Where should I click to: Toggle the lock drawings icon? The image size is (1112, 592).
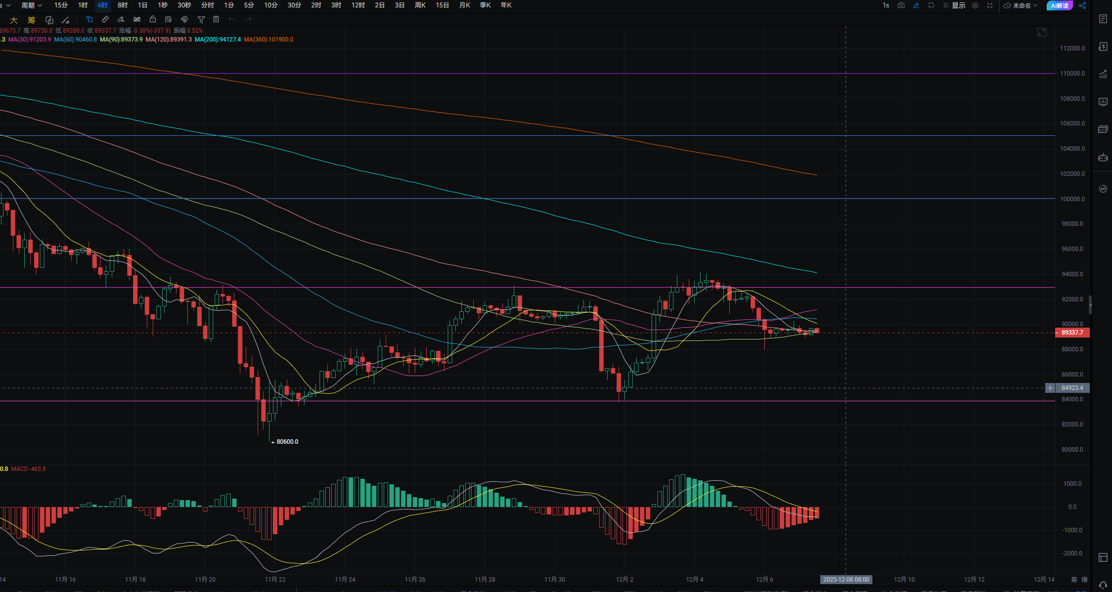coord(153,19)
